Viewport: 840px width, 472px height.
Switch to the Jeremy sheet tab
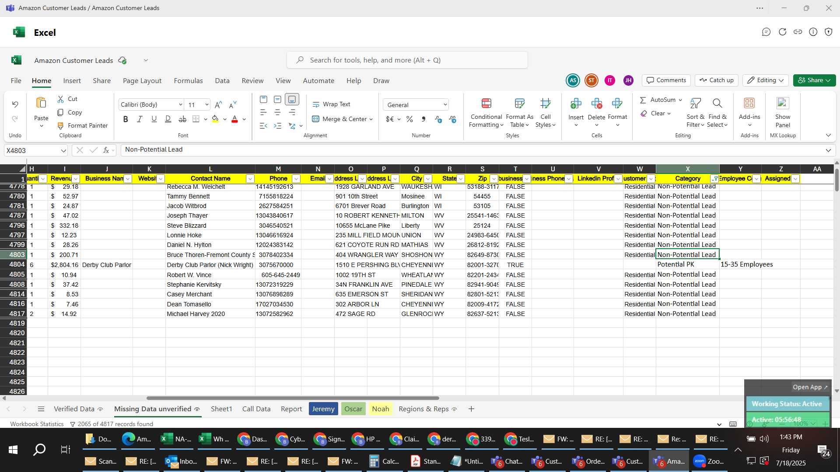(x=323, y=409)
